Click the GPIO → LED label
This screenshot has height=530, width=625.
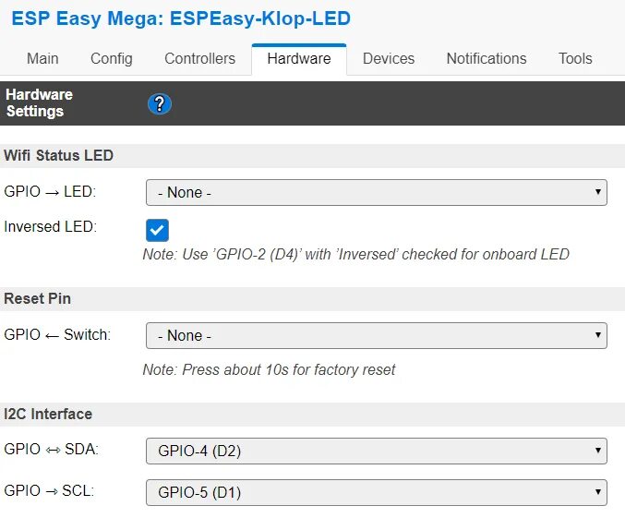tap(50, 191)
